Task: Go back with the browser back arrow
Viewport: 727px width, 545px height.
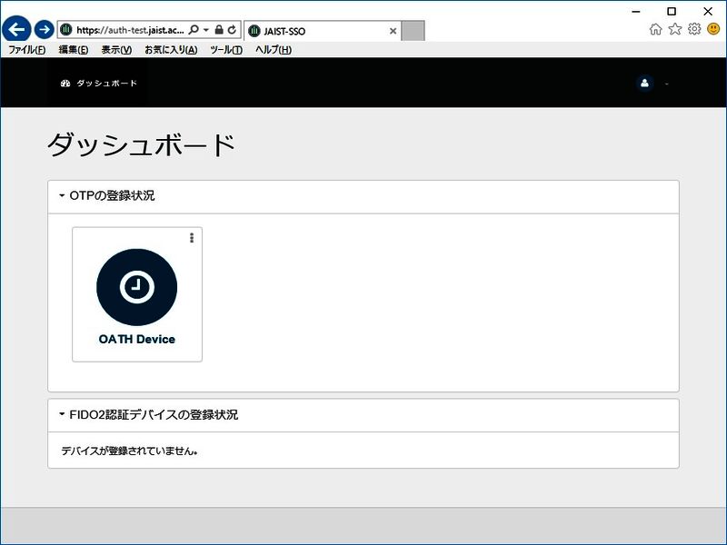Action: click(16, 30)
